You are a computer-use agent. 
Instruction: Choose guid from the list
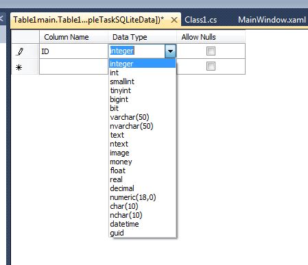click(x=143, y=233)
